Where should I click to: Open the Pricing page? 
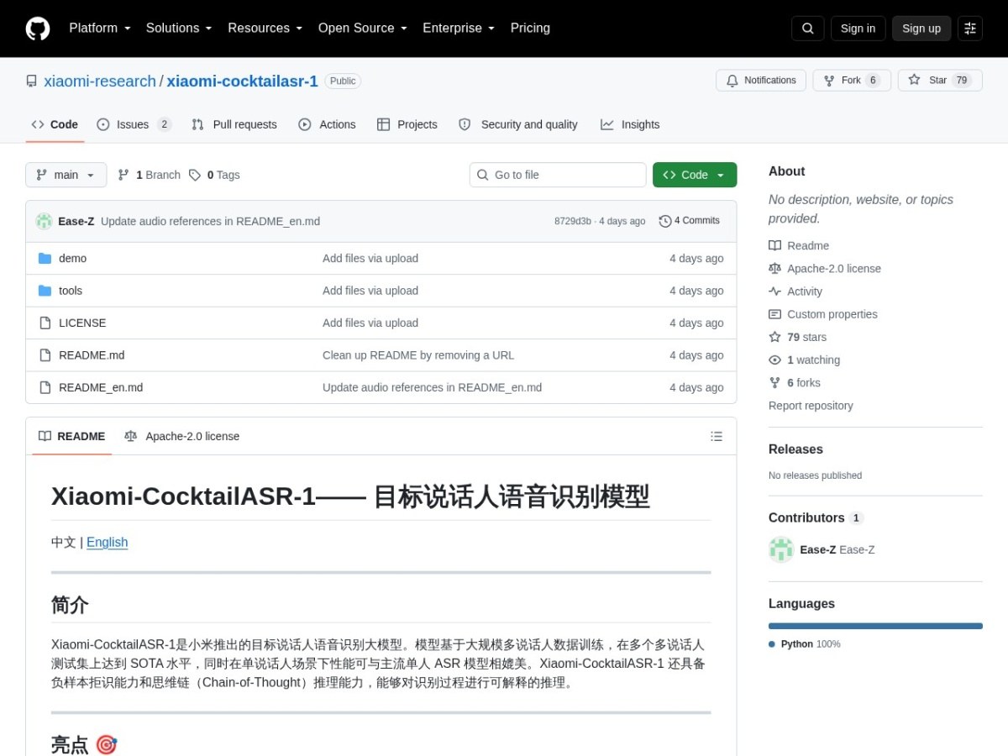coord(530,28)
